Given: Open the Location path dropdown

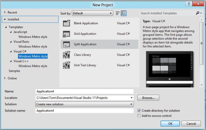Looking at the screenshot, I should click(x=132, y=98).
